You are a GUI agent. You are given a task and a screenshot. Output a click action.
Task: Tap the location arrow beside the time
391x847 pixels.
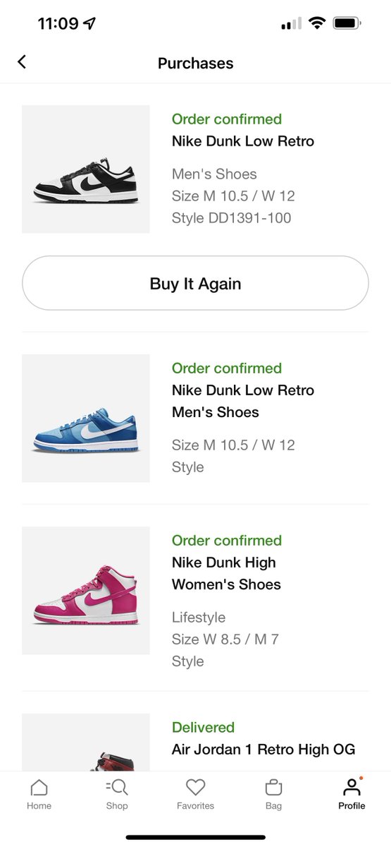[x=89, y=23]
